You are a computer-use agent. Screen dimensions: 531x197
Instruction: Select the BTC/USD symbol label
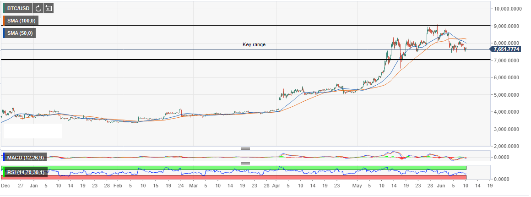tap(19, 8)
